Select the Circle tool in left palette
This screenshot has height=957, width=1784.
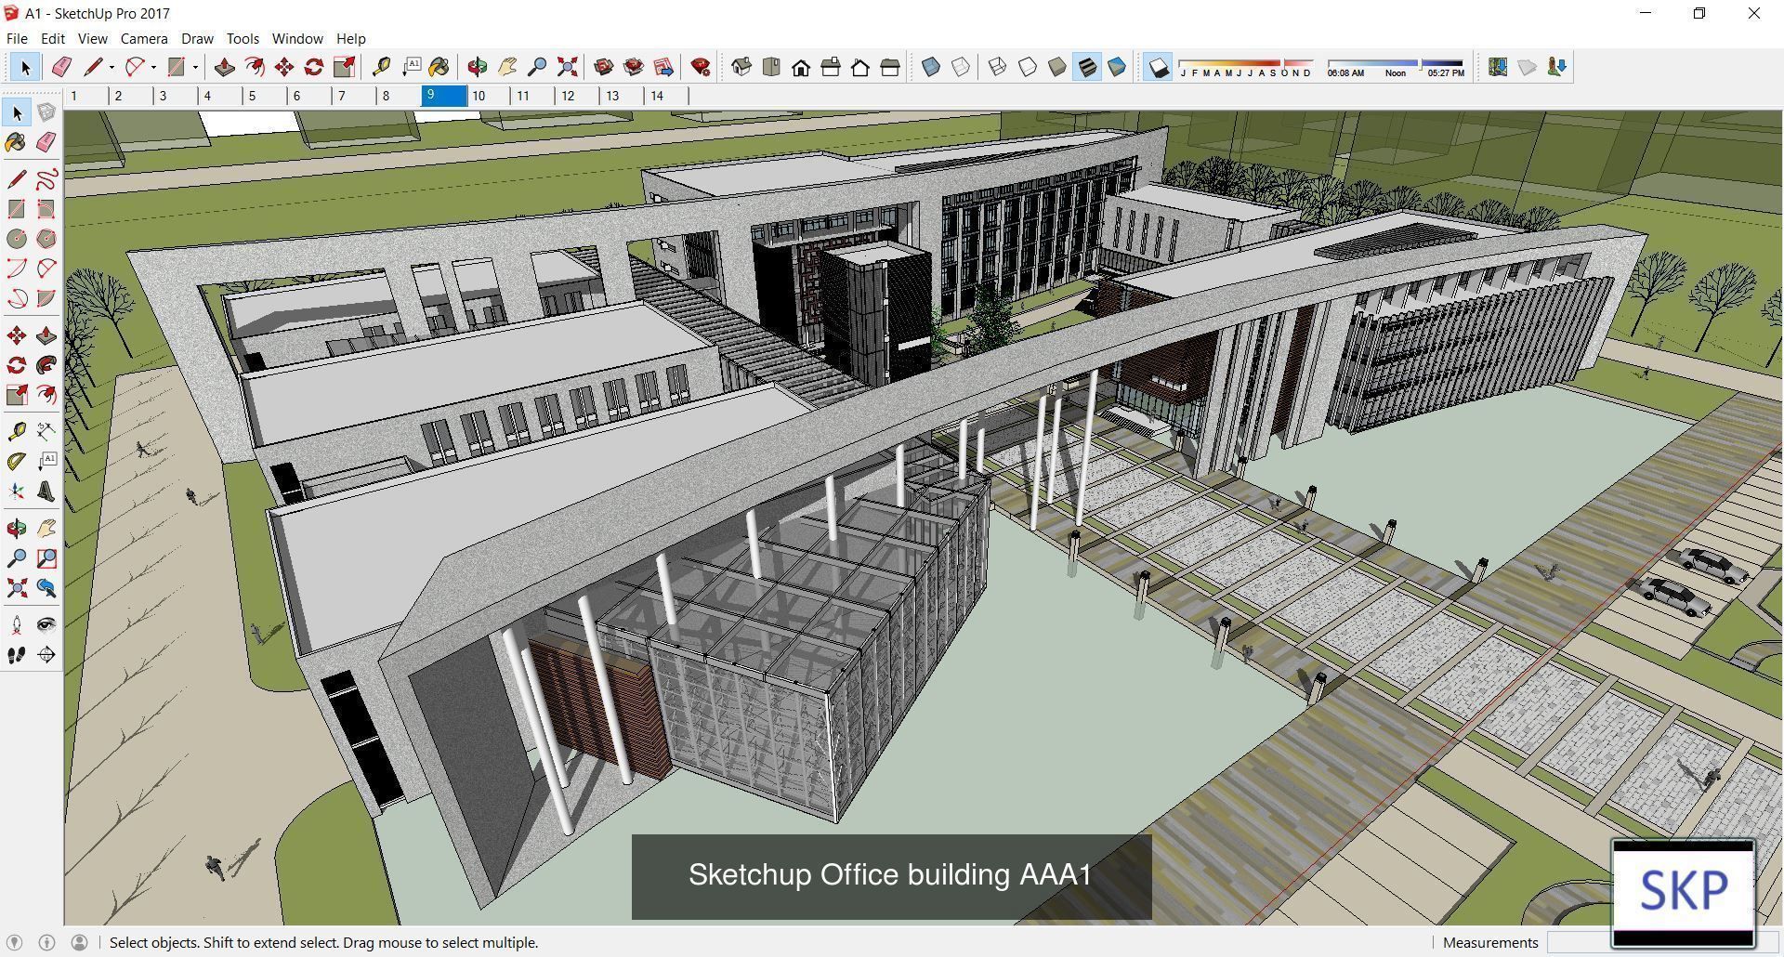(x=17, y=239)
